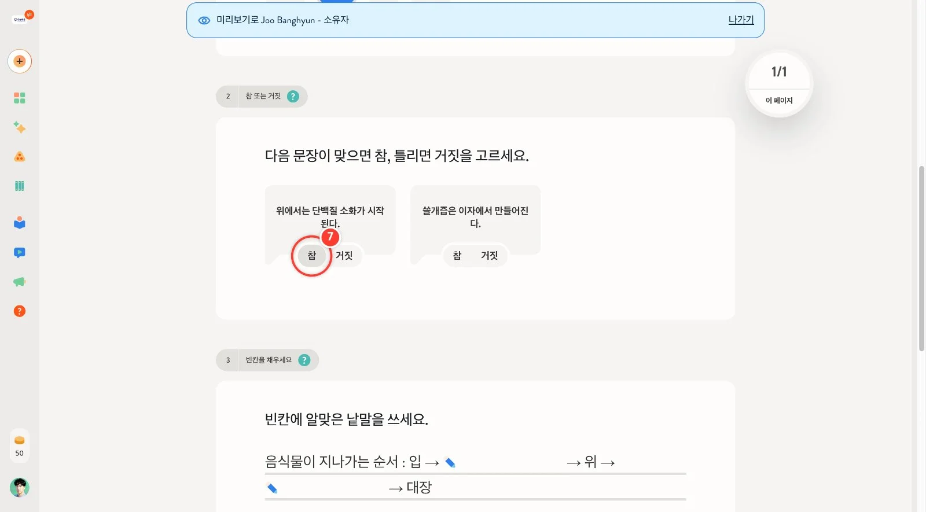
Task: Click the pencil icon after 입 →
Action: [x=450, y=462]
